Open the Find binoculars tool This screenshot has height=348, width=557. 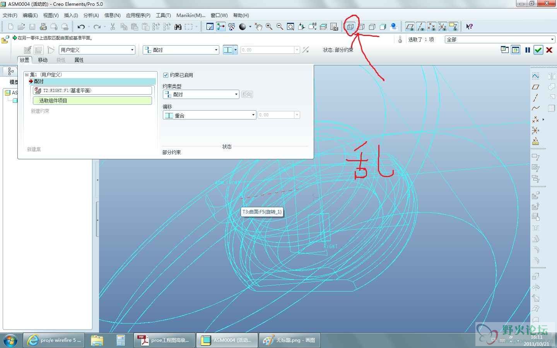coord(178,27)
